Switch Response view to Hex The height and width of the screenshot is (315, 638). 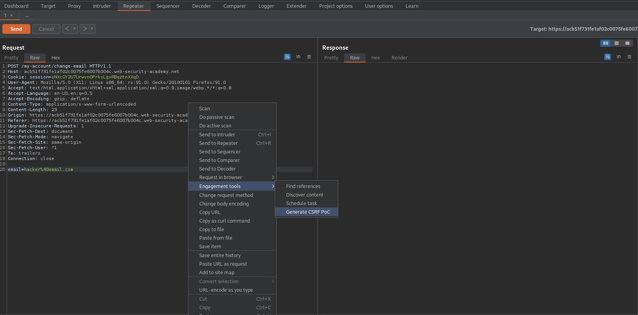pos(376,57)
